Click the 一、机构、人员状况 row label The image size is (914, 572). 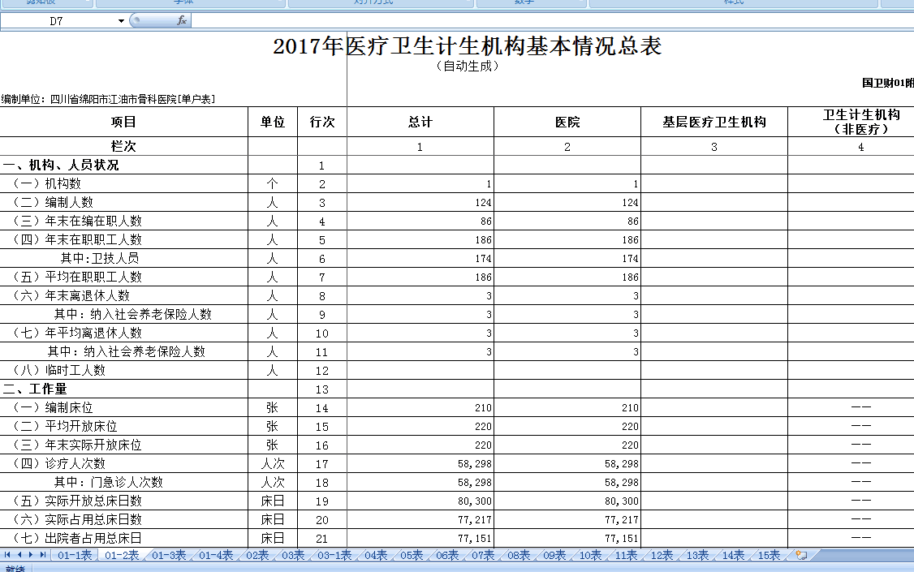tap(61, 166)
